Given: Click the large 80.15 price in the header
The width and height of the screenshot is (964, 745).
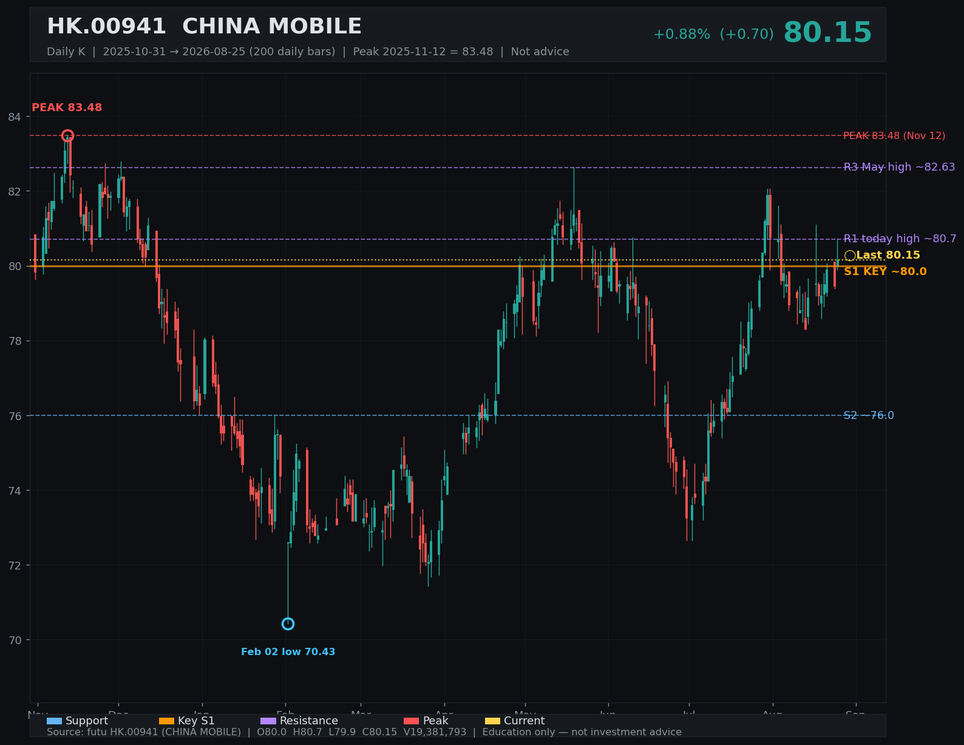Looking at the screenshot, I should pyautogui.click(x=827, y=33).
